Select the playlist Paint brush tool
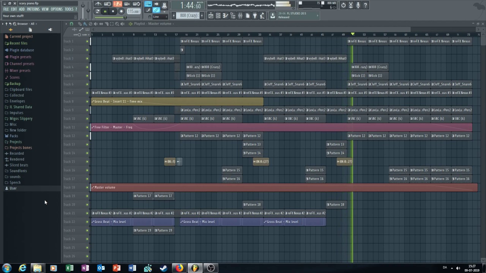Viewport: 486px width, 273px height. point(85,24)
